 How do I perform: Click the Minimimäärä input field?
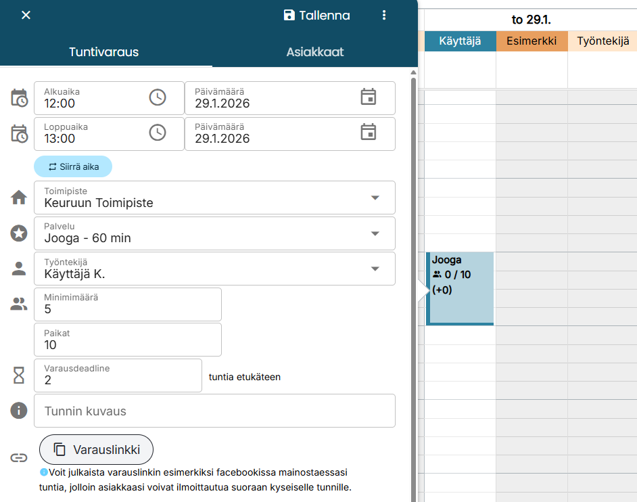128,304
